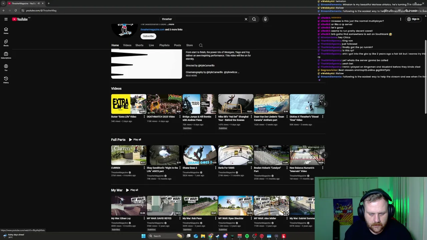This screenshot has width=427, height=240.
Task: Play Bridge Jumps & Hill Bombs thumbnail
Action: click(200, 104)
